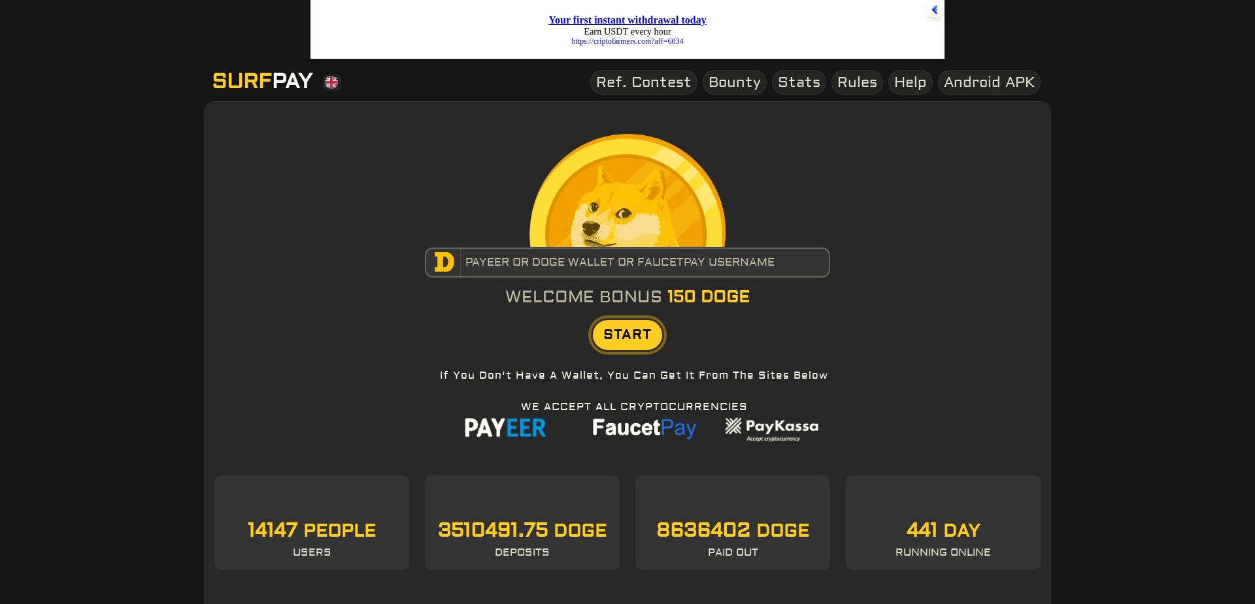
Task: Click the ad network badge on the banner
Action: pyautogui.click(x=933, y=10)
